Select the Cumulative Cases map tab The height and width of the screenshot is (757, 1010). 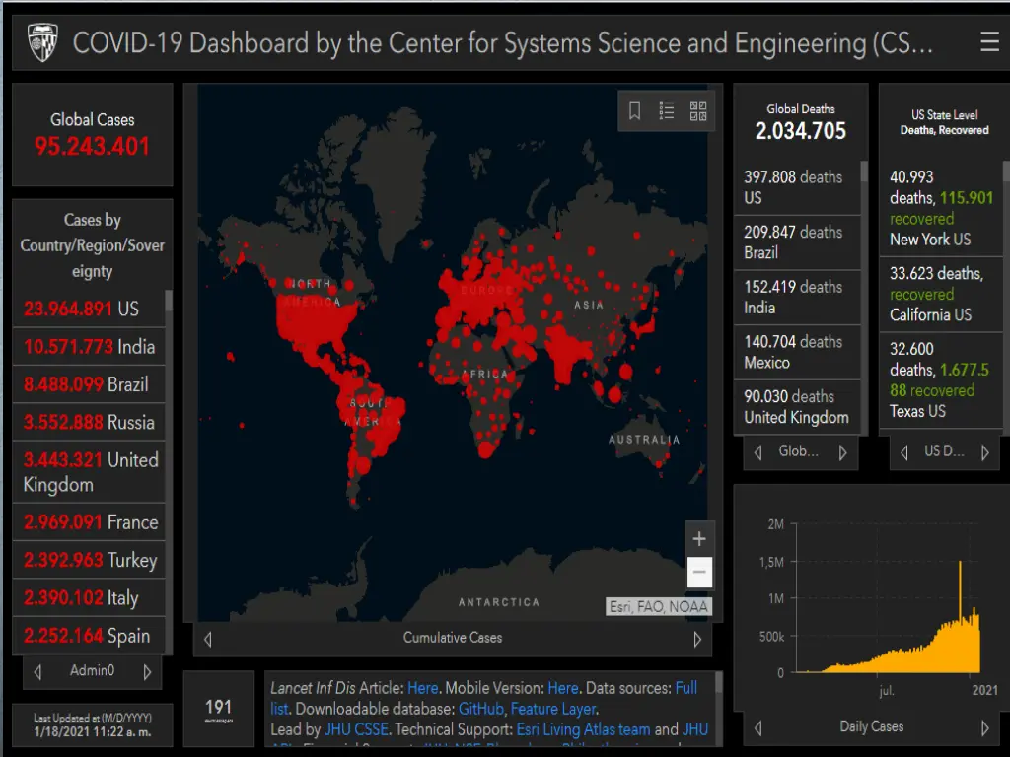point(453,638)
